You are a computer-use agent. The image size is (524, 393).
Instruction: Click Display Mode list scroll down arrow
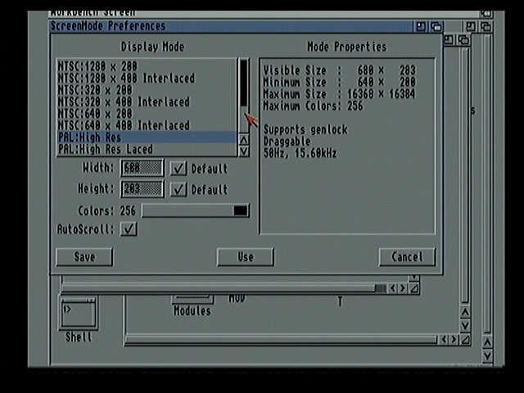tap(244, 151)
